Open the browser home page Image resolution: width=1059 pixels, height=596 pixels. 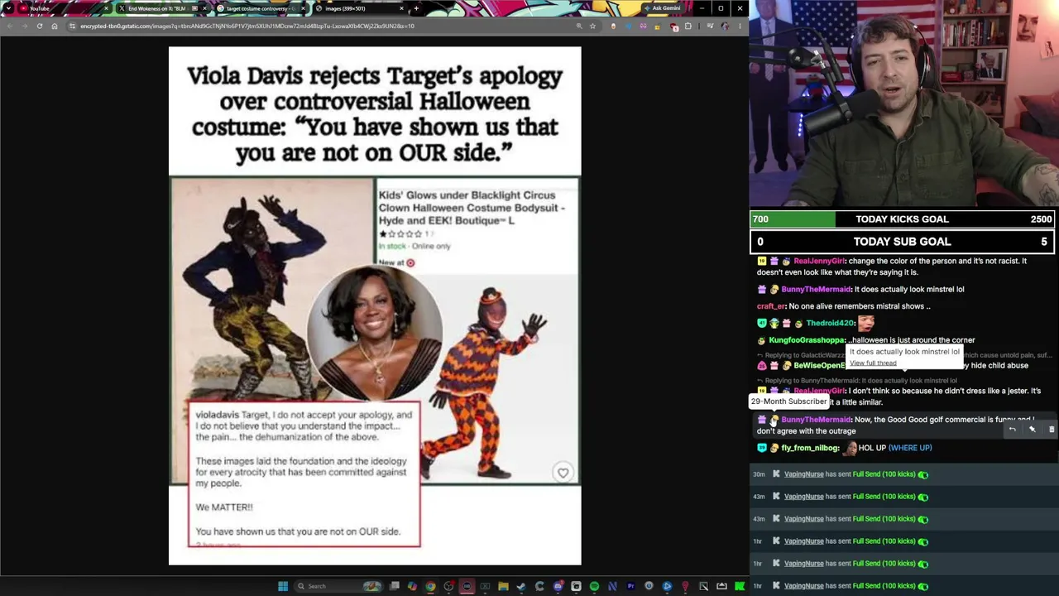55,26
